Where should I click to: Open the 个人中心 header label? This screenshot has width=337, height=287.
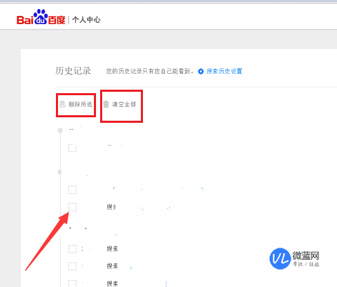(x=86, y=20)
